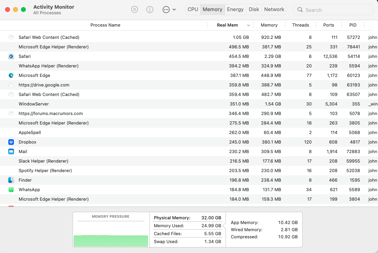Select the Memory tab
Screen dimensions: 378x253
[x=212, y=10]
